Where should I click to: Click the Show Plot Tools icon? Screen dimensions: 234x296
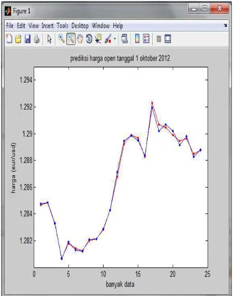point(168,39)
